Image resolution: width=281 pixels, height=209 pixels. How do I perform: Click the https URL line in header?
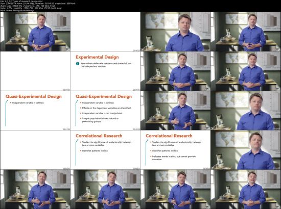(17, 10)
